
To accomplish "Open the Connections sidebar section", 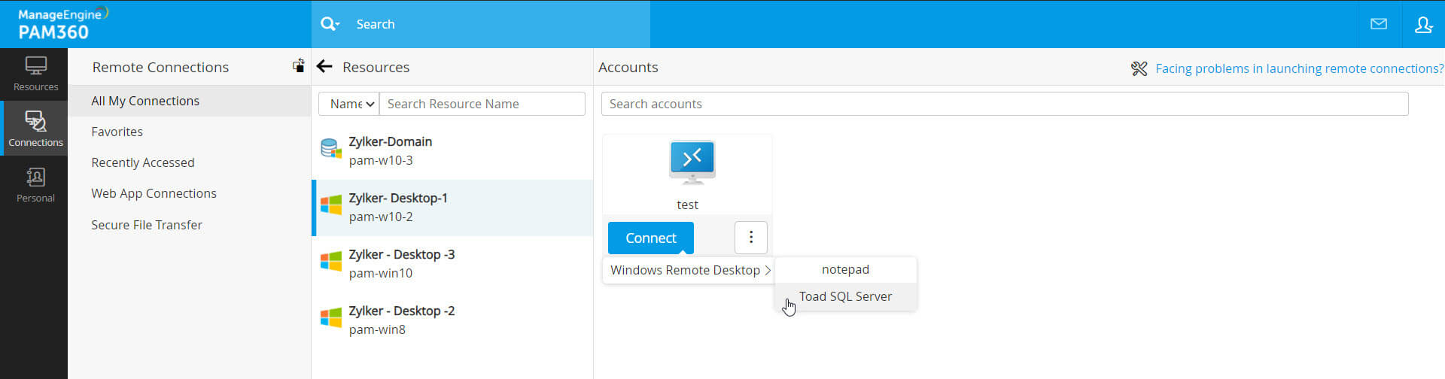I will click(x=35, y=129).
